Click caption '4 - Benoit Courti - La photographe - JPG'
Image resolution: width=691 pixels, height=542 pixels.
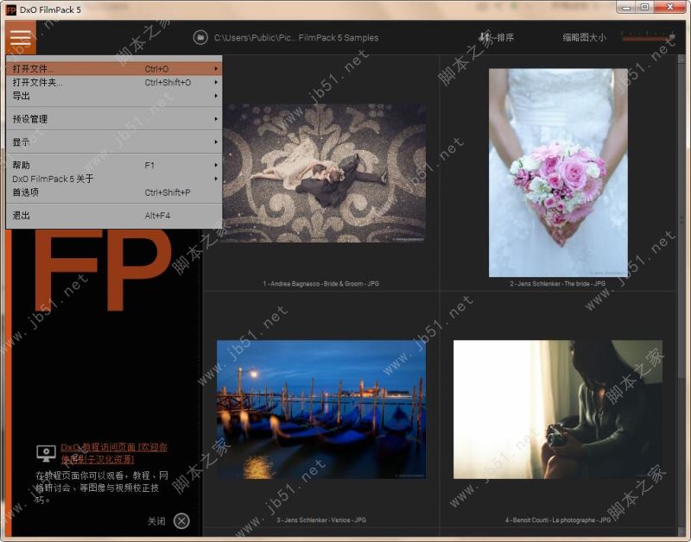click(x=558, y=520)
